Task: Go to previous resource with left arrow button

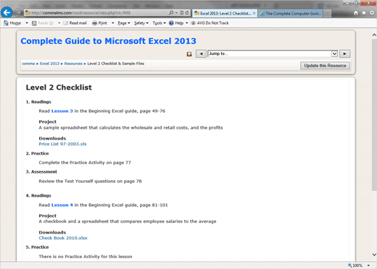Action: [201, 54]
